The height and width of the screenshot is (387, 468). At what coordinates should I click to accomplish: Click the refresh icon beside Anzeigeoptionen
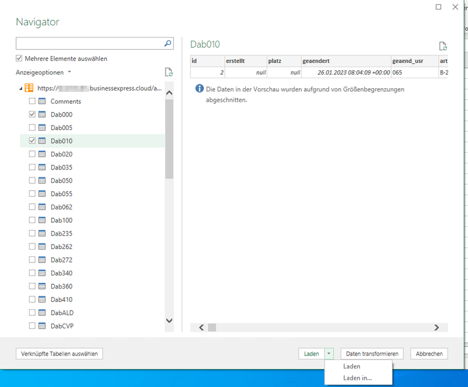click(169, 73)
